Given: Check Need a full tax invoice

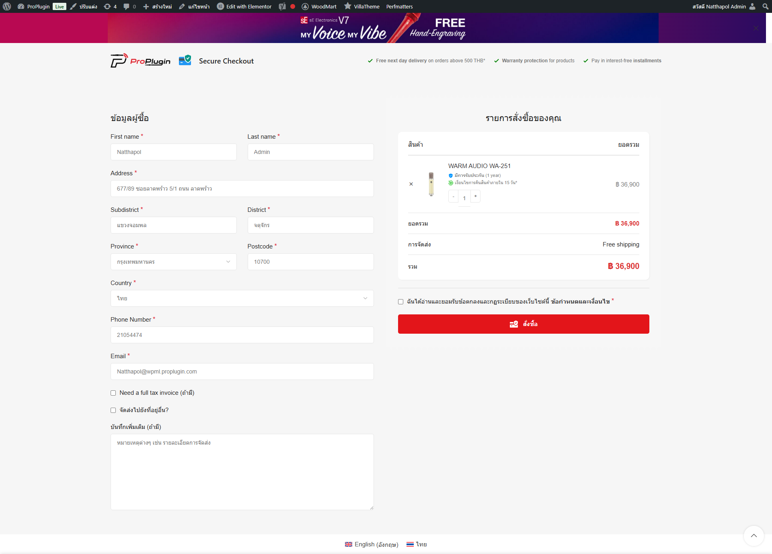Looking at the screenshot, I should 113,393.
